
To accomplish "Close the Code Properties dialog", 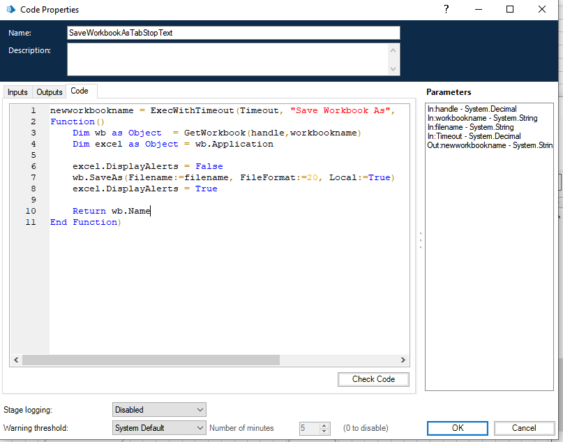I will 542,9.
